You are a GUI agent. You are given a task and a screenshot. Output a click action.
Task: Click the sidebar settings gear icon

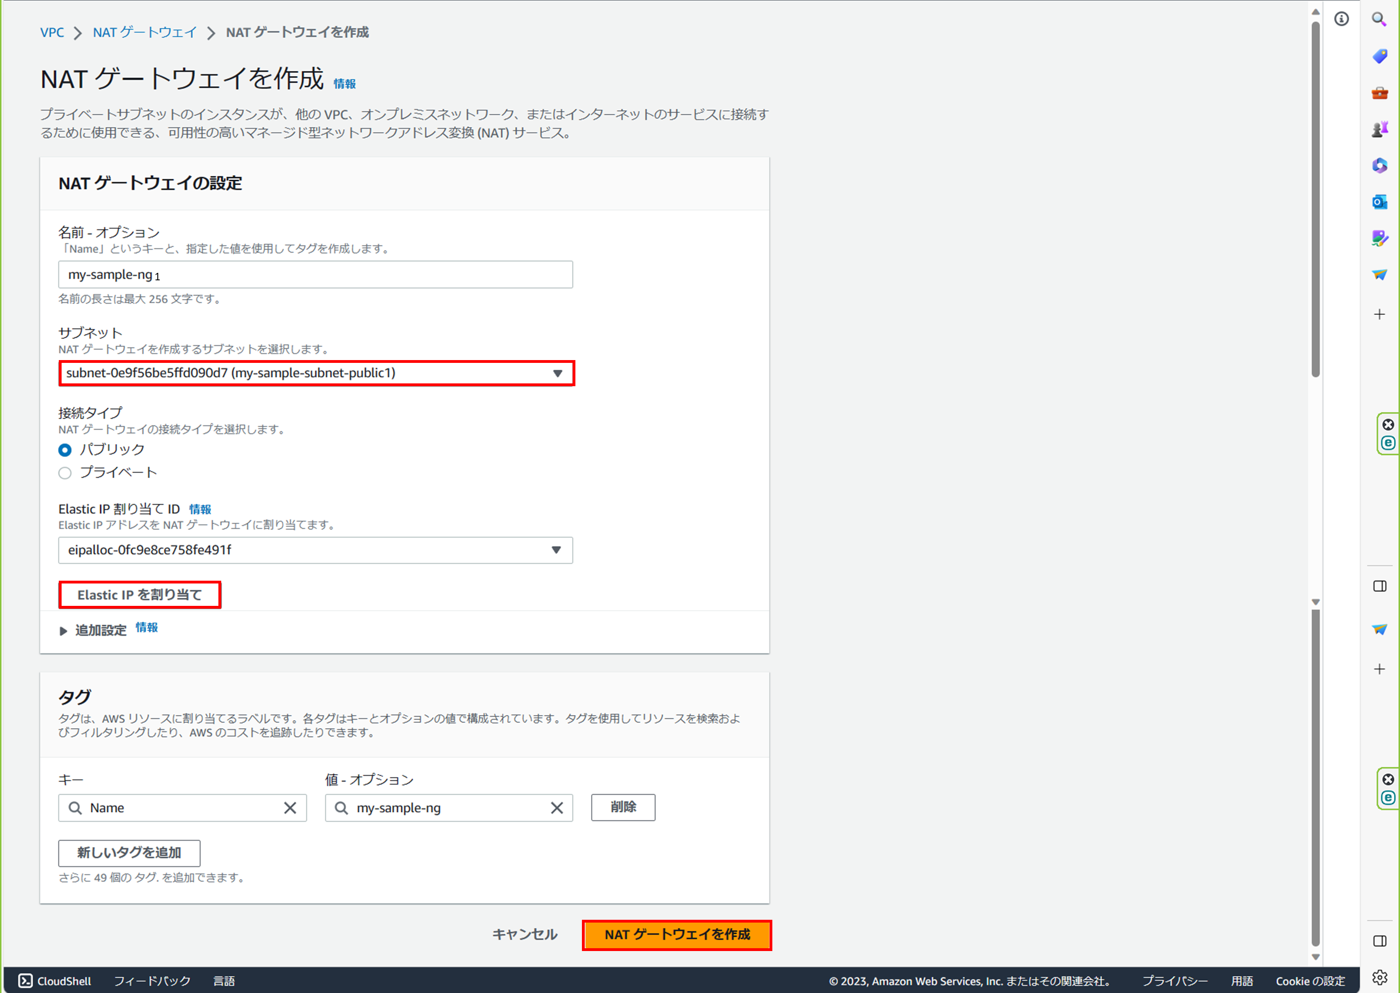pos(1379,977)
